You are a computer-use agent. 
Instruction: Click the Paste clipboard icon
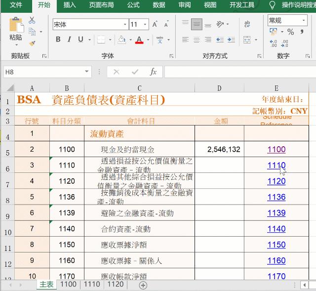pos(16,25)
